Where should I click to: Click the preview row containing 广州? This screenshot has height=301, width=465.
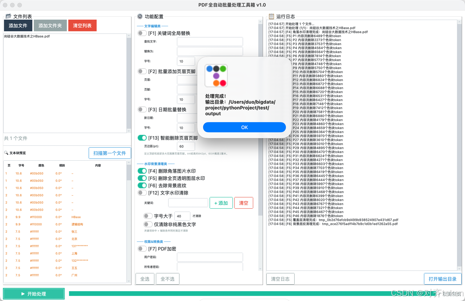pyautogui.click(x=65, y=275)
